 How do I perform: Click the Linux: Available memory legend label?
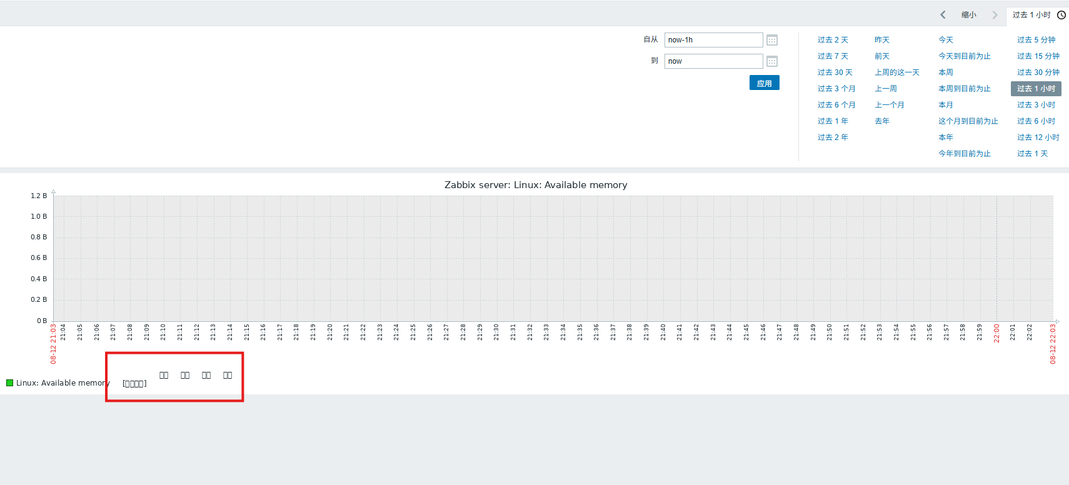(62, 383)
